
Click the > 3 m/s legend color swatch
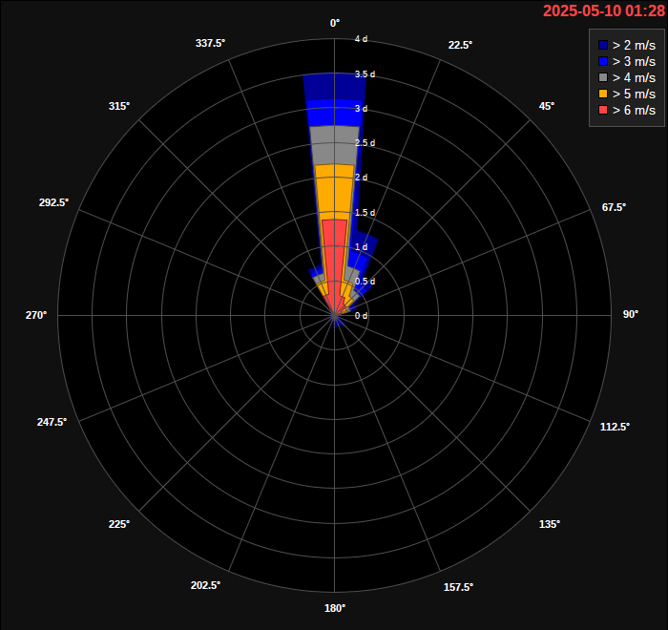coord(603,61)
